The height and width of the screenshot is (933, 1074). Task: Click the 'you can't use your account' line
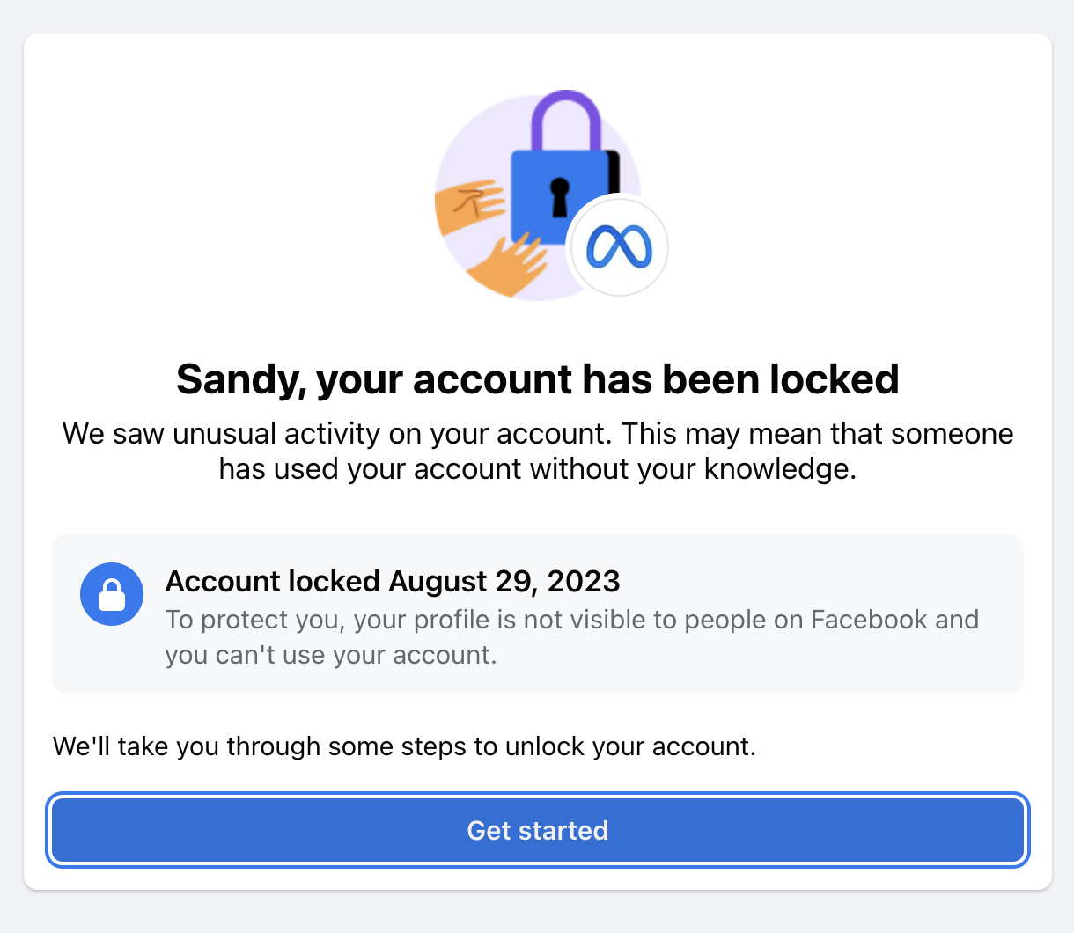(x=331, y=655)
